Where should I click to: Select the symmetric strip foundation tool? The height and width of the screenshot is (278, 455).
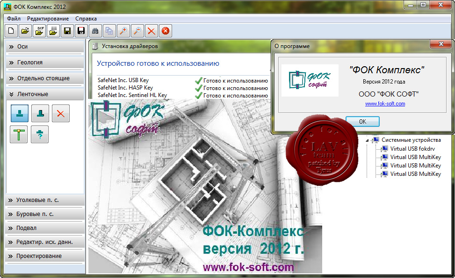20,113
